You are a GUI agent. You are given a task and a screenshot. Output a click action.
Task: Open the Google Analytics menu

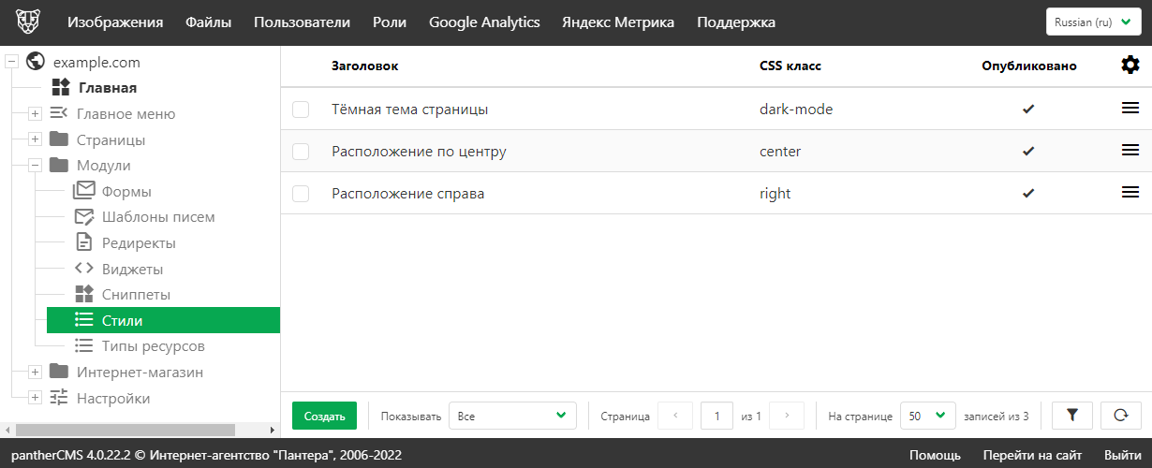[x=484, y=22]
